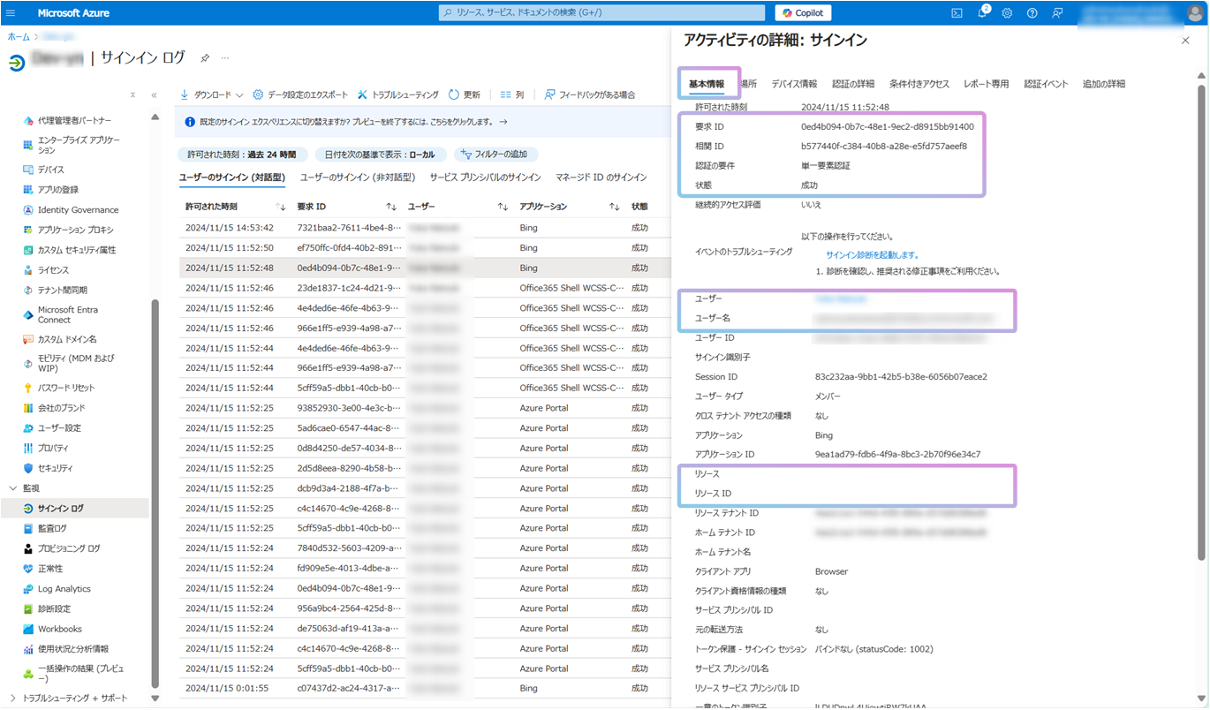This screenshot has height=710, width=1210.
Task: Select row with request ID c07437d2-ac24-4317
Action: (x=423, y=688)
